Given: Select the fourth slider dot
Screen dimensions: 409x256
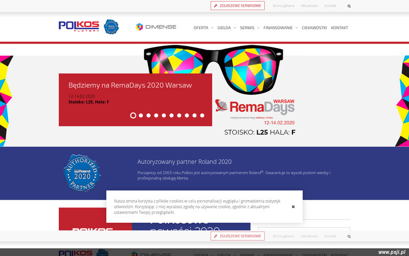Looking at the screenshot, I should (156, 116).
